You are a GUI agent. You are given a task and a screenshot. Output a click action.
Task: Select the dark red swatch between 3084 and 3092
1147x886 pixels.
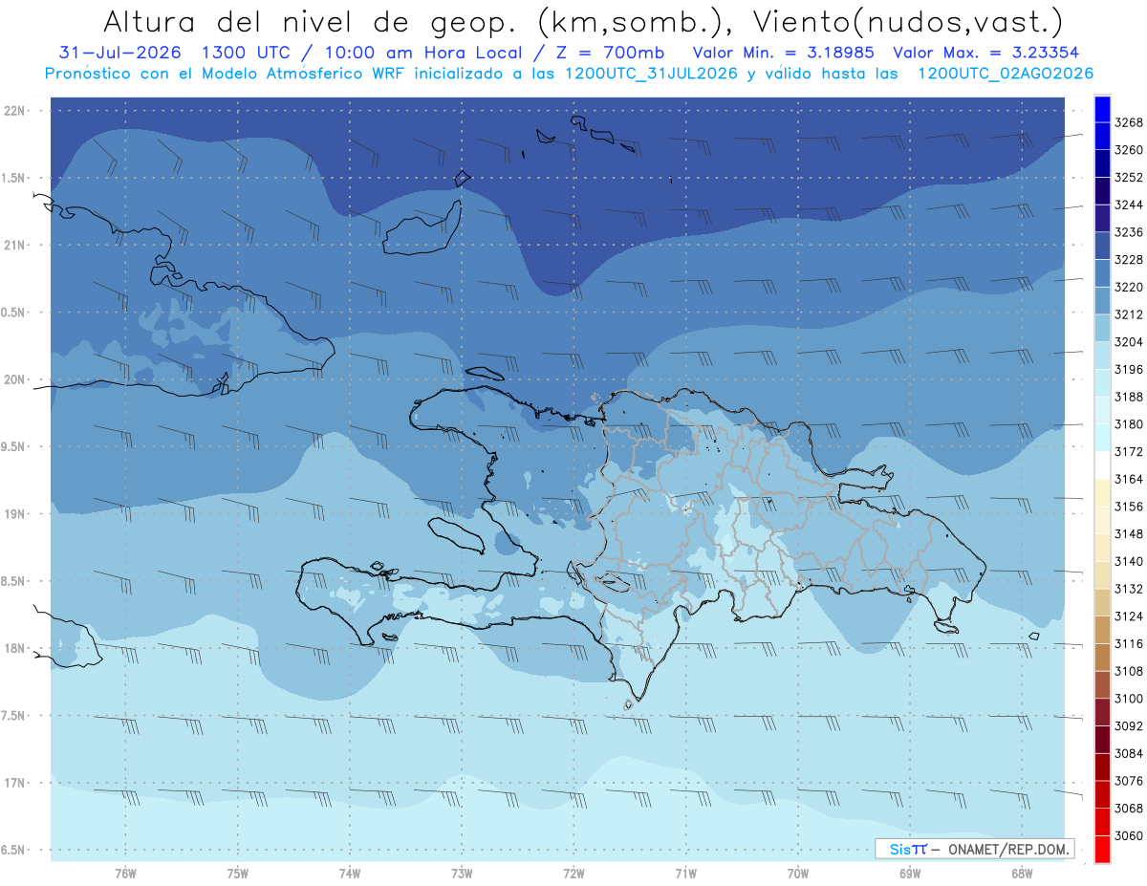pos(1102,739)
